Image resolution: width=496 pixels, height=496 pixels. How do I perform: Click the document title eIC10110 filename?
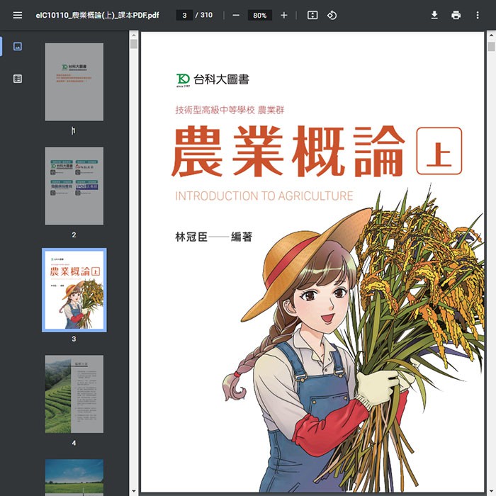97,15
